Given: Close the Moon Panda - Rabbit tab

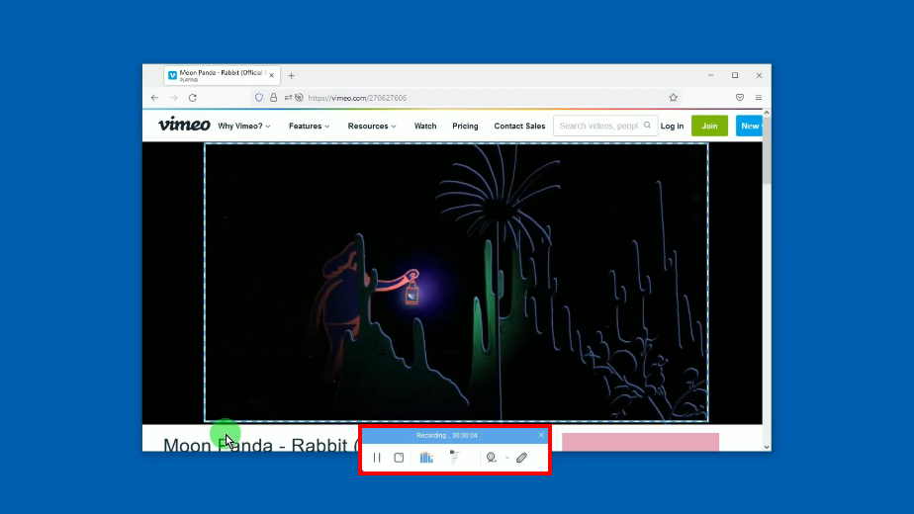Looking at the screenshot, I should pos(272,76).
